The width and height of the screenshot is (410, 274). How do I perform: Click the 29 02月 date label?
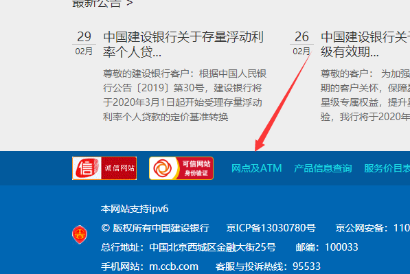tap(84, 43)
